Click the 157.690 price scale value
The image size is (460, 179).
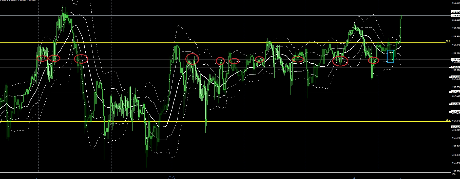456,87
